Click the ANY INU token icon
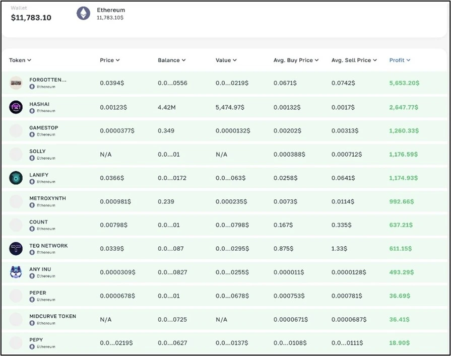Image resolution: width=451 pixels, height=356 pixels. [x=16, y=272]
